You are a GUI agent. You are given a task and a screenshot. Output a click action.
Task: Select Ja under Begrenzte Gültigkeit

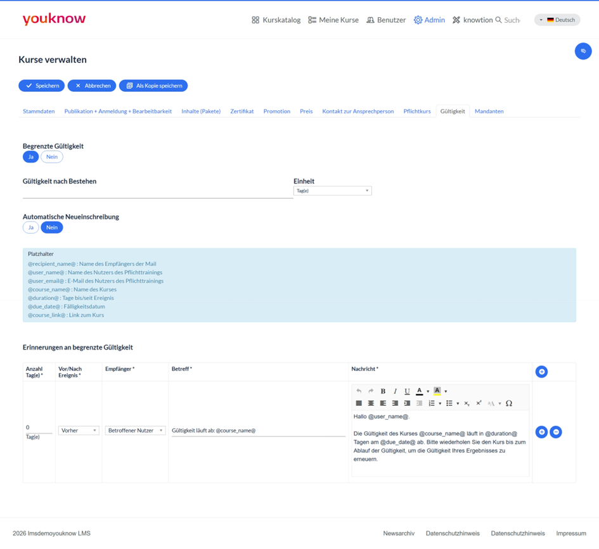(31, 157)
